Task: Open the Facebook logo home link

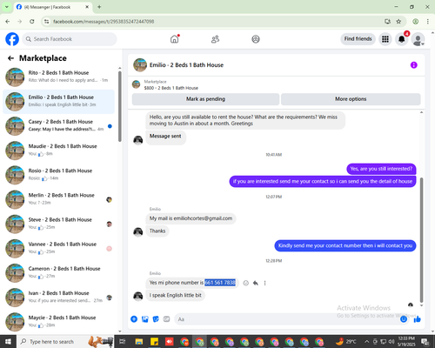Action: tap(12, 39)
